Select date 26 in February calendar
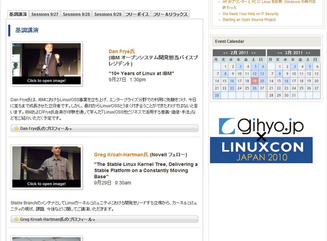Screen dimensions: 327x241 255,88
